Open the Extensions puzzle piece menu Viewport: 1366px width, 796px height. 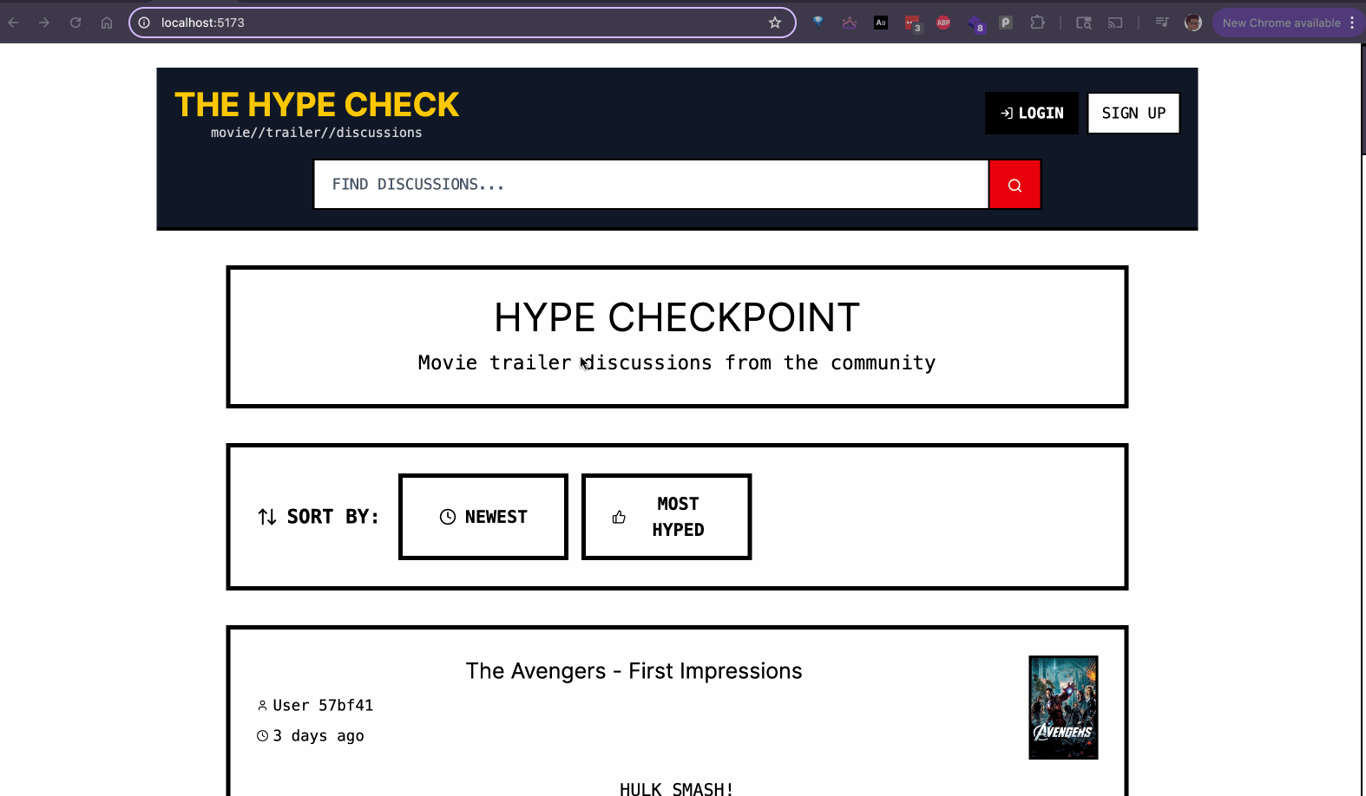click(1037, 23)
